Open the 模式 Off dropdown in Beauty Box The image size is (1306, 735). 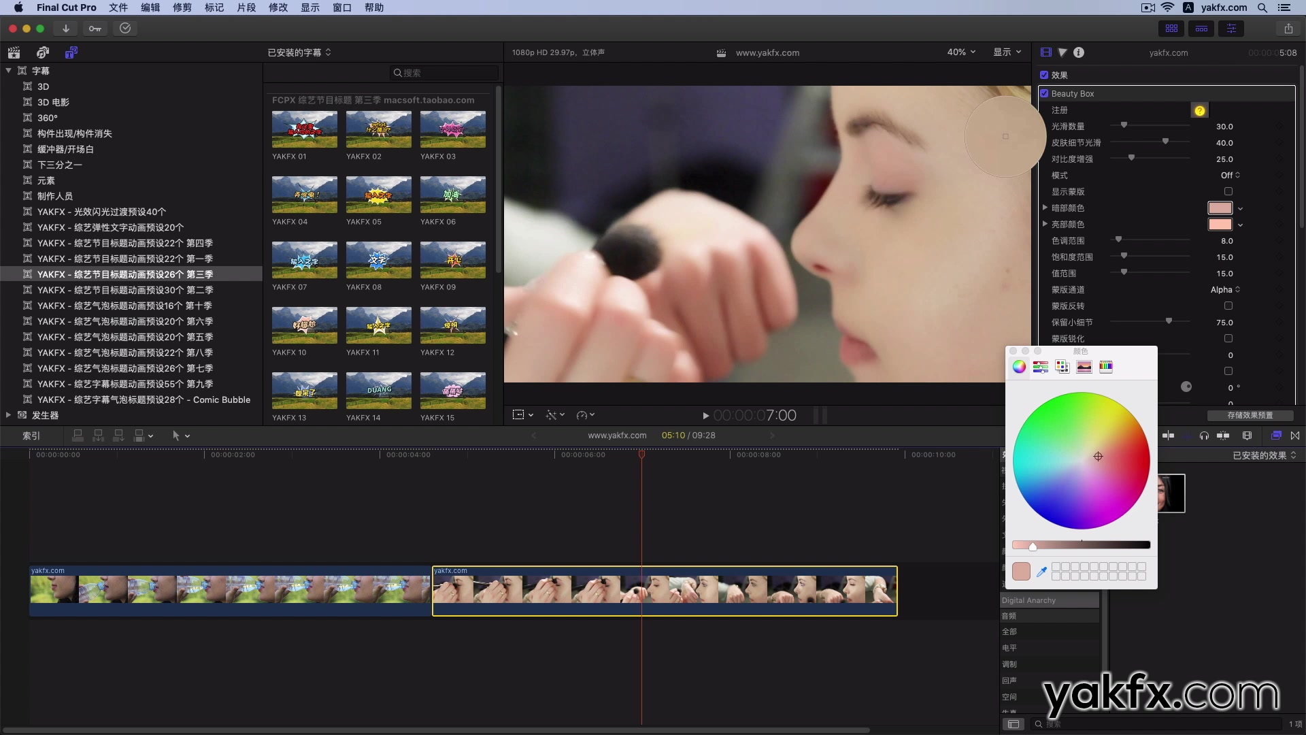pos(1228,175)
